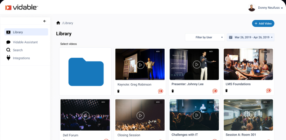Click the Library screen icon in sidebar
286x140 pixels.
[x=8, y=32]
